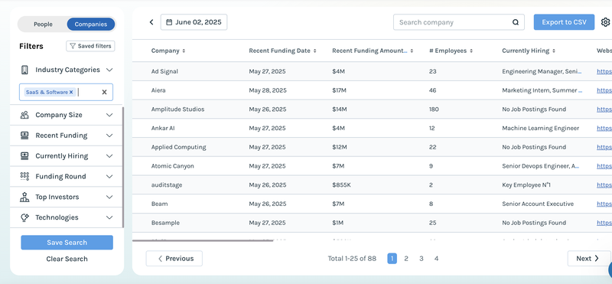Viewport: 612px width, 284px height.
Task: Select the Aiera company name
Action: [x=158, y=90]
